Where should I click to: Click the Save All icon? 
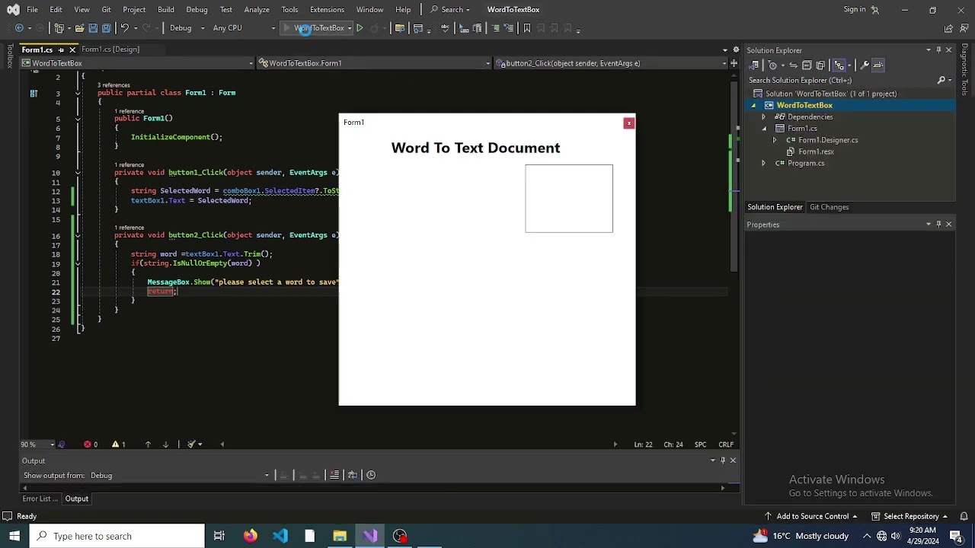coord(107,28)
